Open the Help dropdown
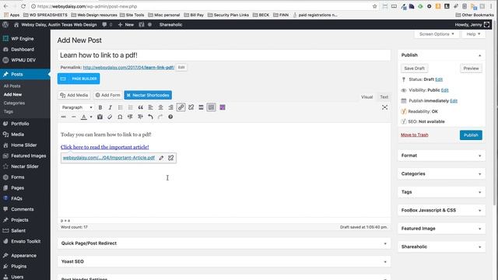 click(x=473, y=34)
